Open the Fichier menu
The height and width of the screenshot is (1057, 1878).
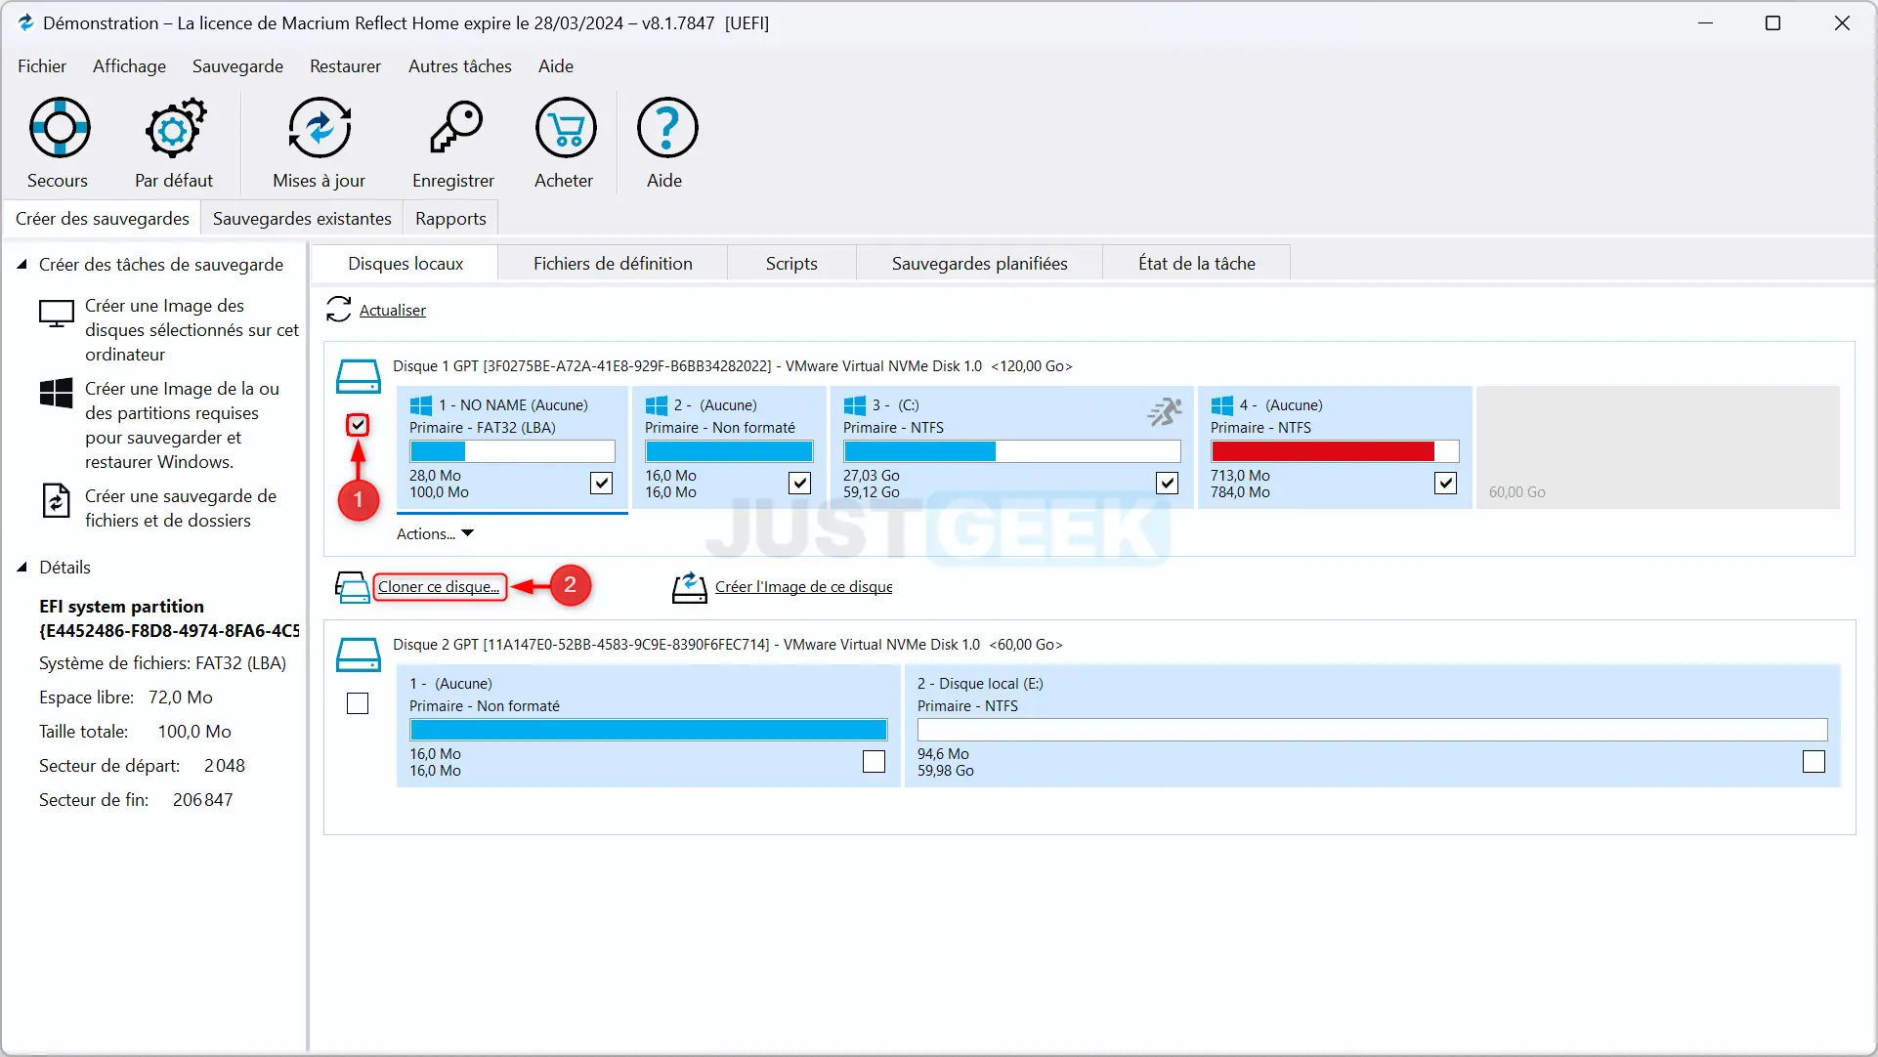pyautogui.click(x=42, y=65)
